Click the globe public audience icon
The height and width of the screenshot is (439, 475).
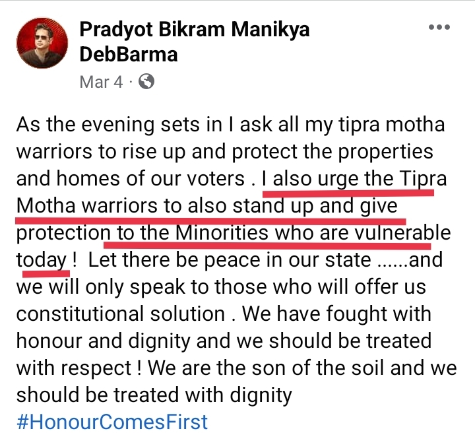tap(146, 82)
